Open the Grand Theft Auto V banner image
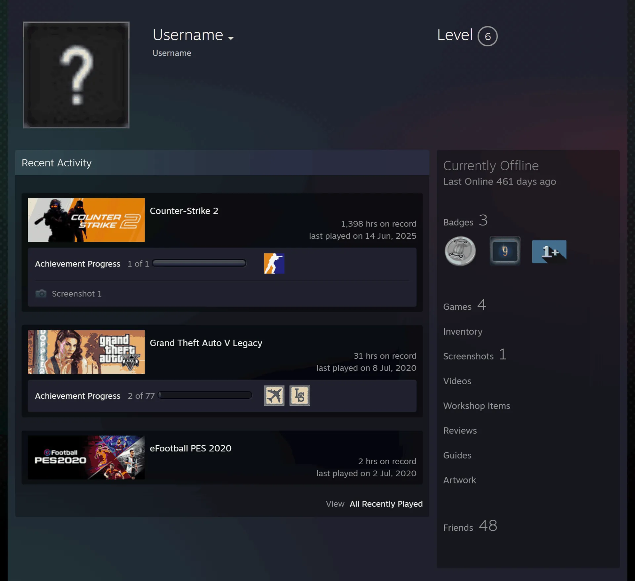This screenshot has width=635, height=581. coord(86,352)
